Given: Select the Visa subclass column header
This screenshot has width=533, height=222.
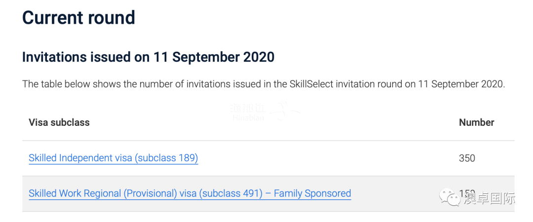Looking at the screenshot, I should click(x=59, y=122).
